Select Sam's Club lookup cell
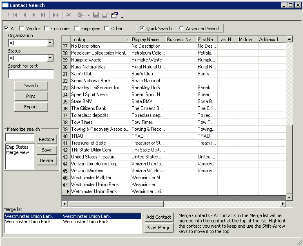Image resolution: width=303 pixels, height=246 pixels. pyautogui.click(x=100, y=74)
